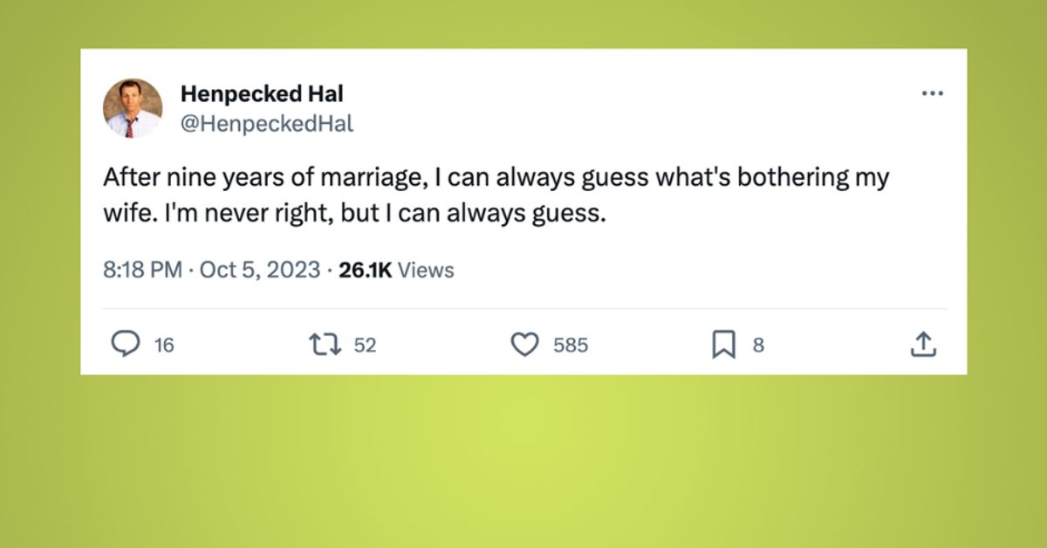Click the reply speech bubble icon
Viewport: 1047px width, 548px height.
(x=127, y=346)
